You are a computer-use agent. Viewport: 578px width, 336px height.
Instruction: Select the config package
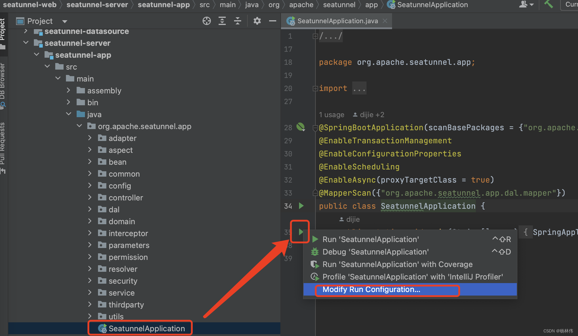(120, 186)
